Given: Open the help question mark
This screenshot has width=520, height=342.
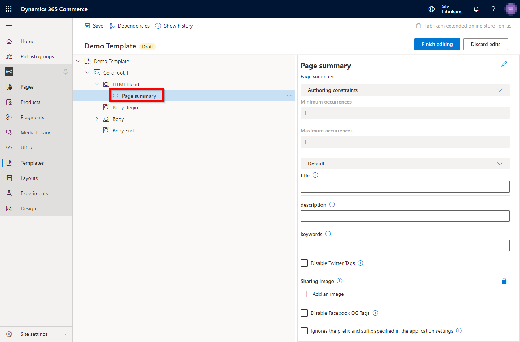Looking at the screenshot, I should tap(493, 9).
